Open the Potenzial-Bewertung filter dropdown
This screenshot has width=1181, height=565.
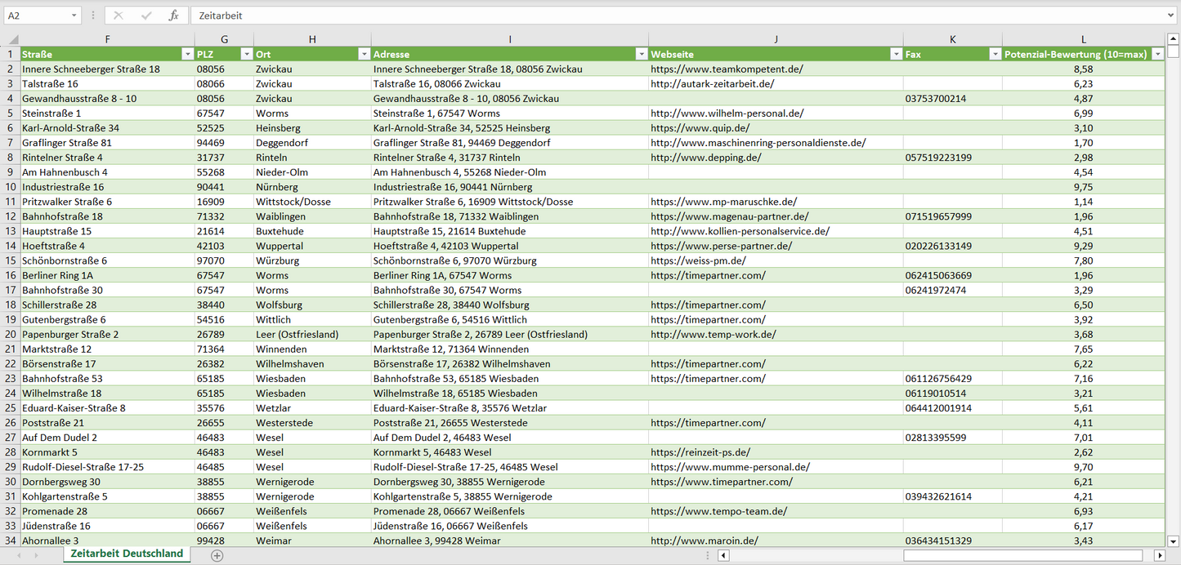1157,54
